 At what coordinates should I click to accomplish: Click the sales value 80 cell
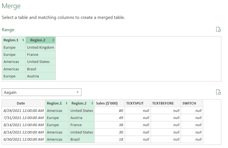click(x=109, y=111)
